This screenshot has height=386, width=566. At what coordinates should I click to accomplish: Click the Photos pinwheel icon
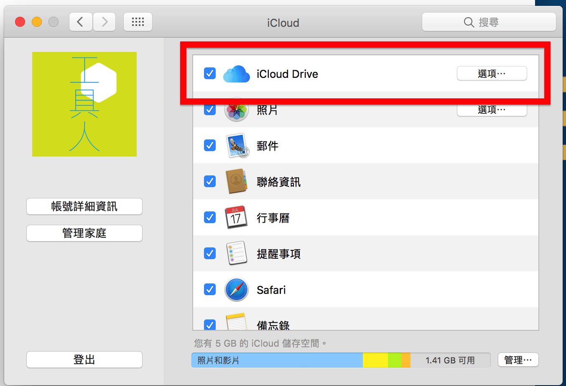[237, 110]
